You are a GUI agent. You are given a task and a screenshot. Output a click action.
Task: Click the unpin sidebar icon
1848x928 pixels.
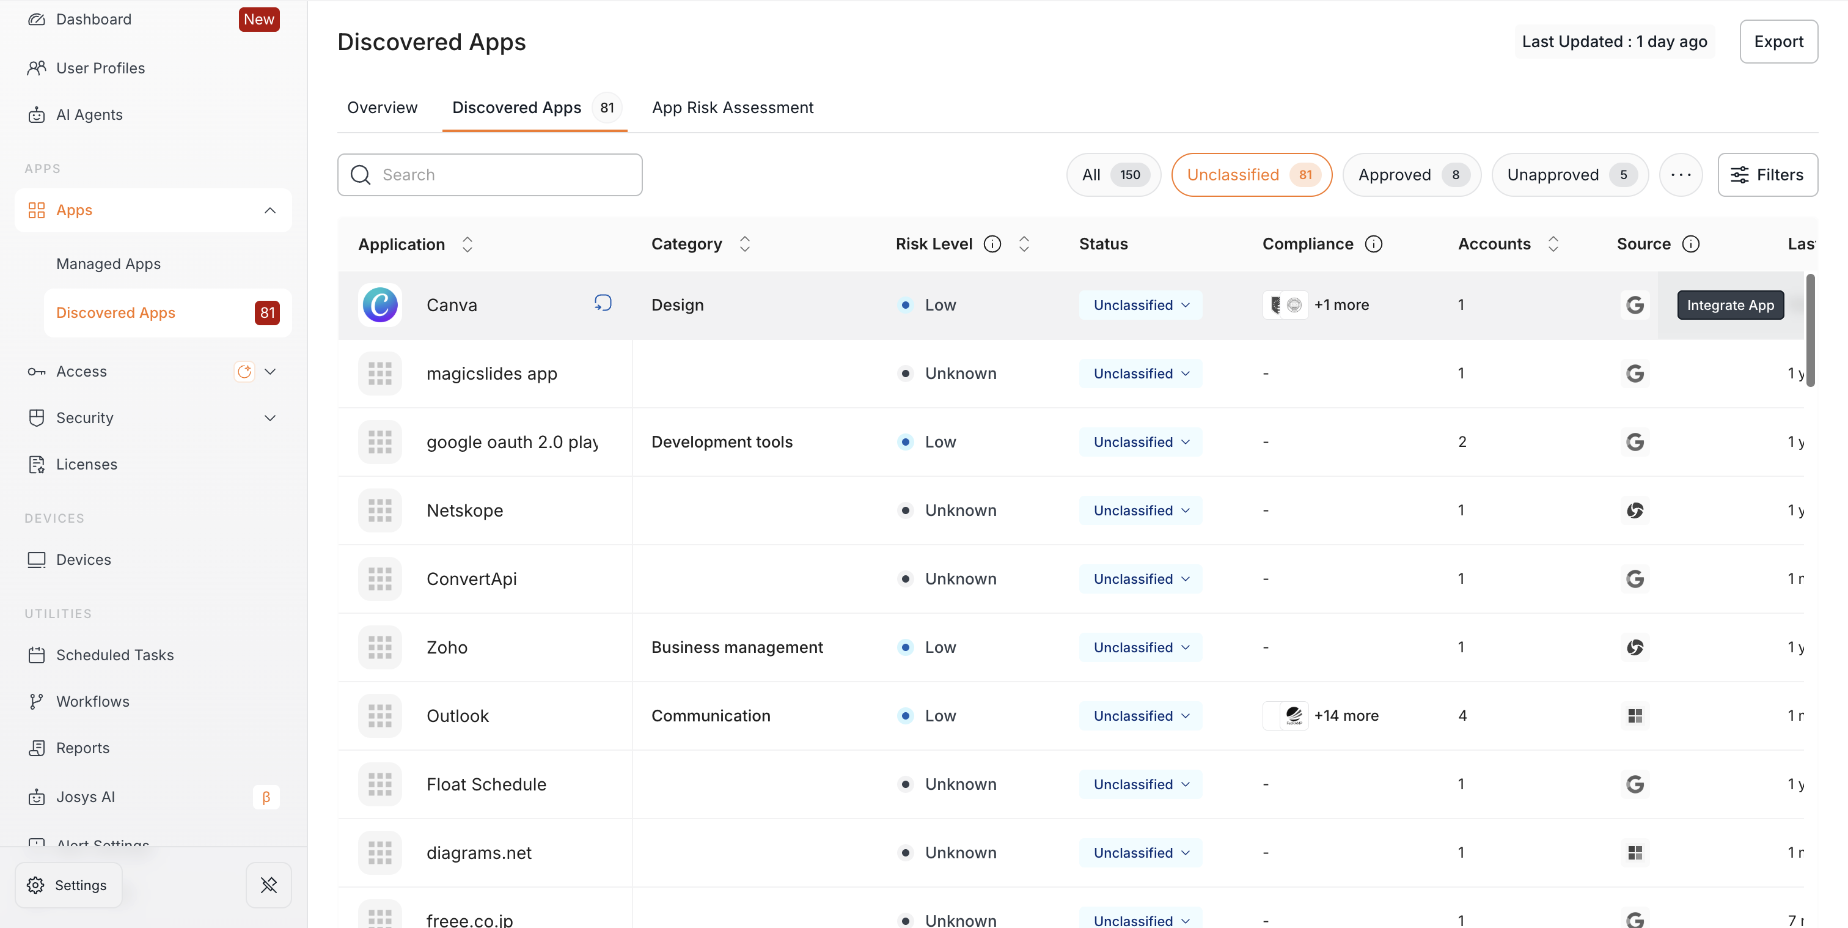tap(269, 885)
